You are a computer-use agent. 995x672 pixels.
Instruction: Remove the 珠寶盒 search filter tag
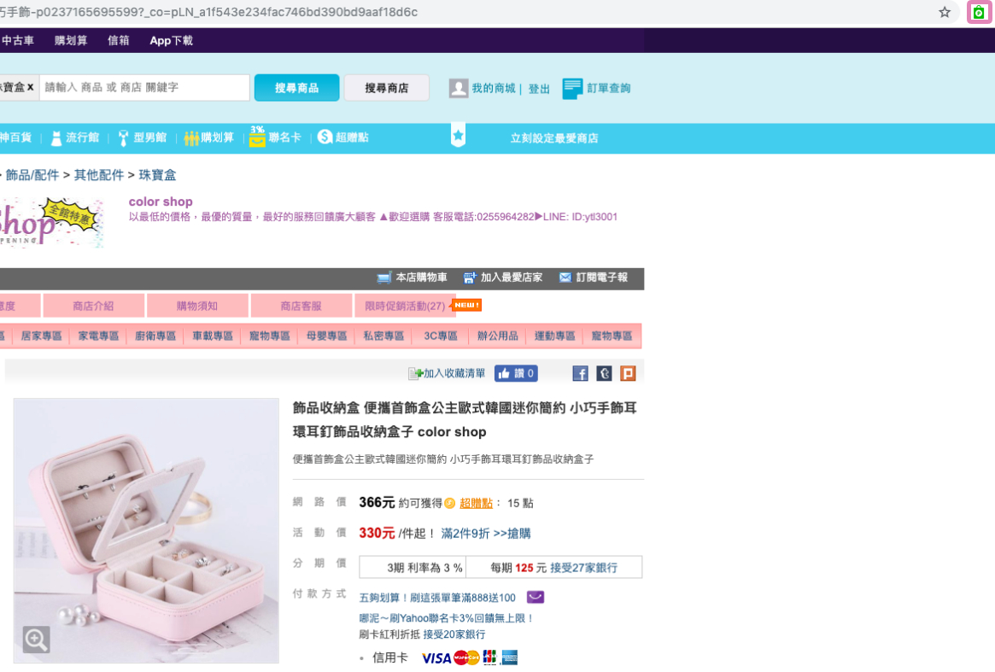tap(31, 87)
